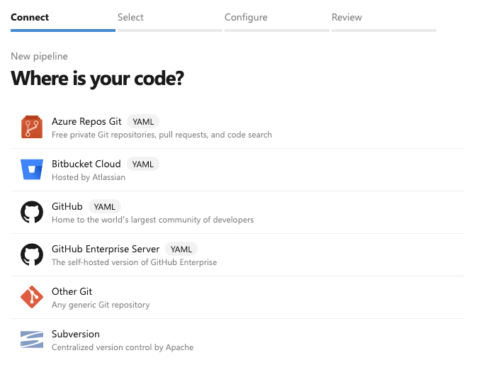Switch to the Select step tab
491x365 pixels.
(130, 17)
